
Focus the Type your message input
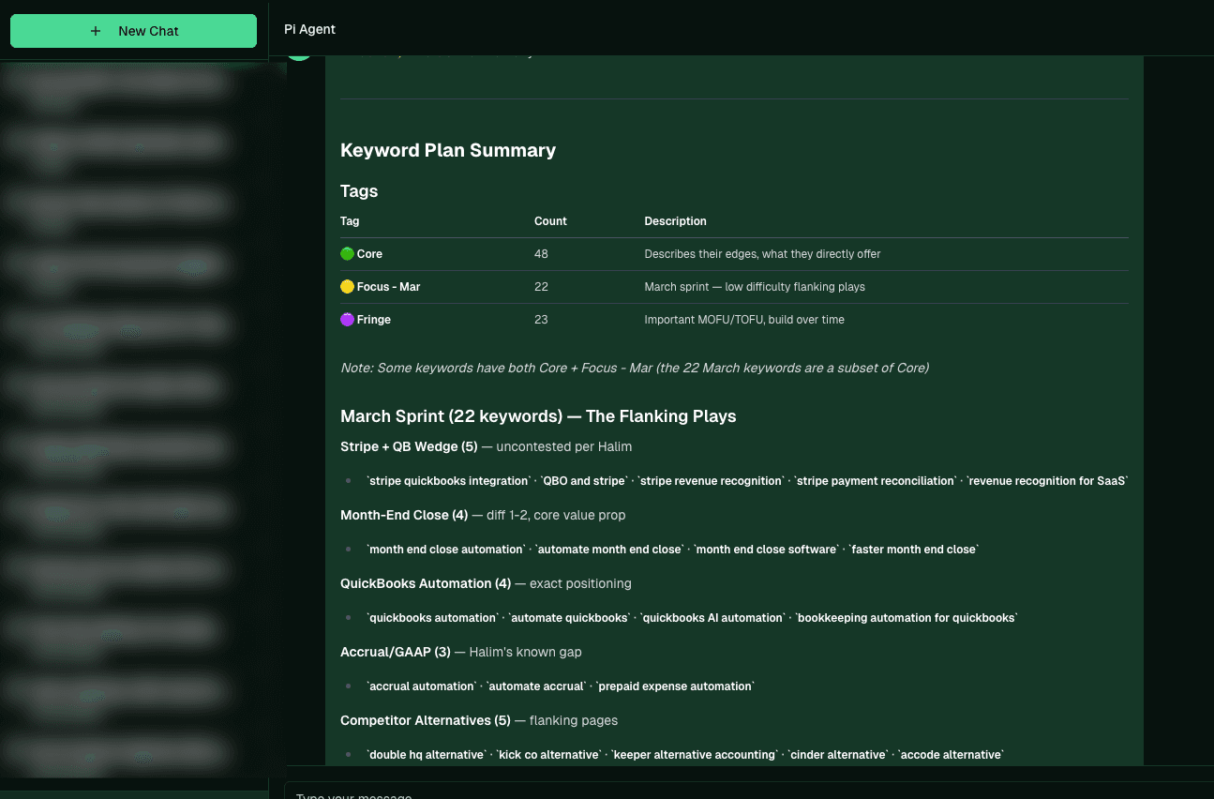point(748,793)
